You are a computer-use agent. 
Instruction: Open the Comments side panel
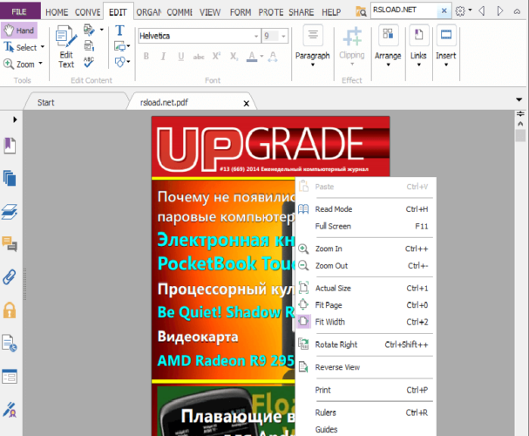[x=10, y=244]
